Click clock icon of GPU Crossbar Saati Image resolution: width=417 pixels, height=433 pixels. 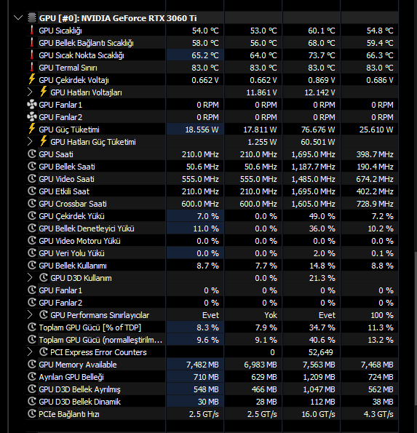point(32,203)
